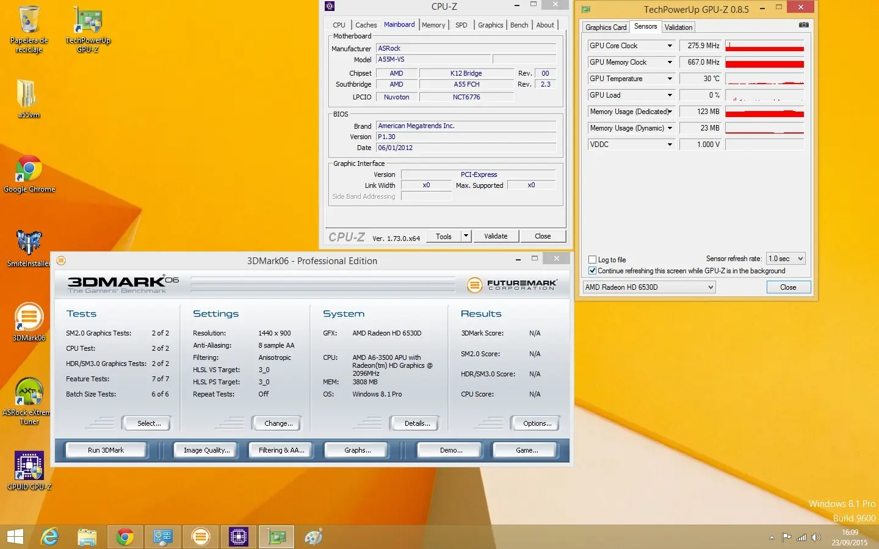The image size is (879, 549).
Task: Click the 3DMark06 title bar icon
Action: pos(61,260)
